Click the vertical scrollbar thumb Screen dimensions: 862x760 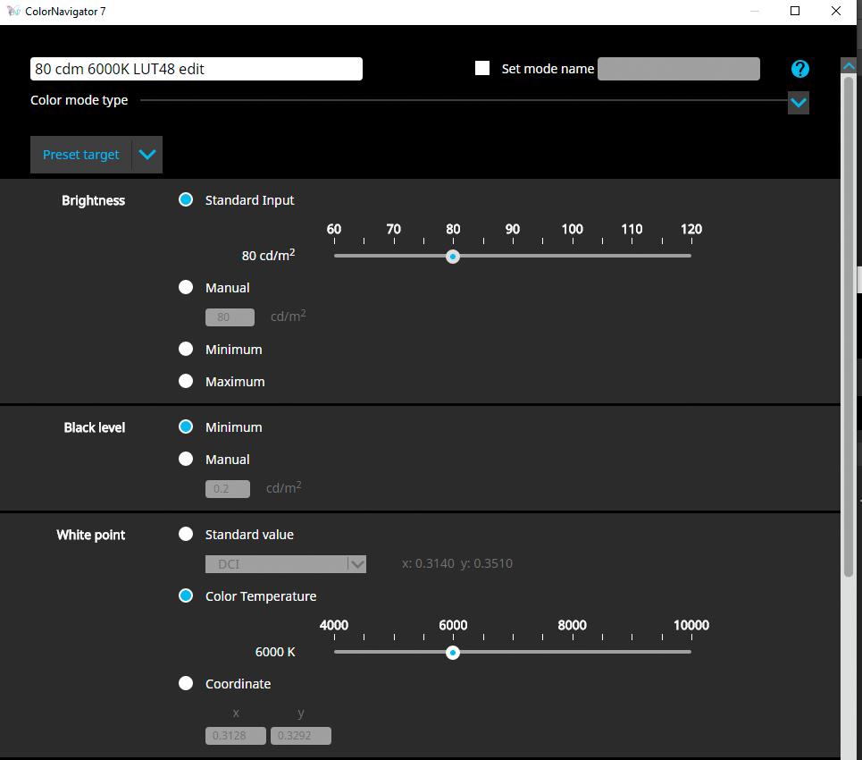pyautogui.click(x=849, y=326)
